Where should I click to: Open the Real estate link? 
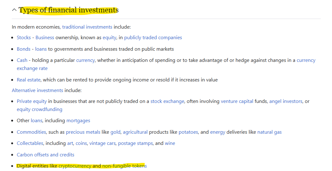pyautogui.click(x=29, y=80)
